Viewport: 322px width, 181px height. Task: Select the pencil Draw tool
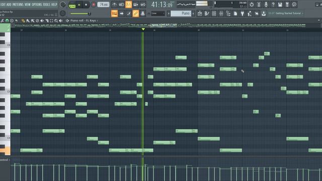pos(23,21)
